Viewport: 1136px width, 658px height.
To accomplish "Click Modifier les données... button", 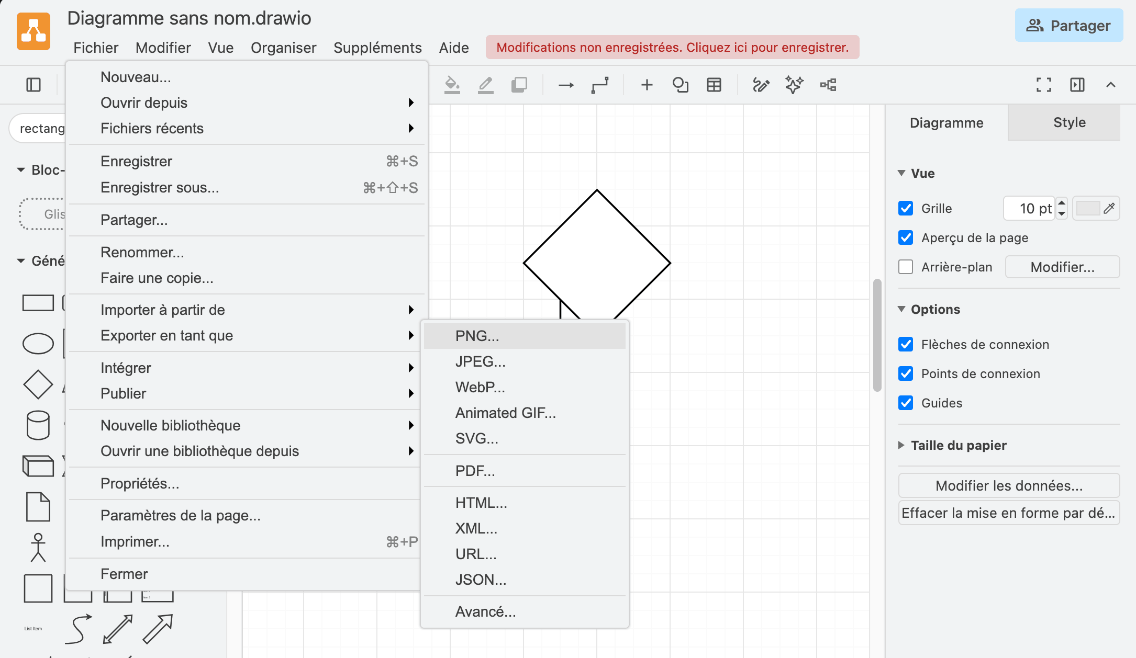I will tap(1009, 485).
